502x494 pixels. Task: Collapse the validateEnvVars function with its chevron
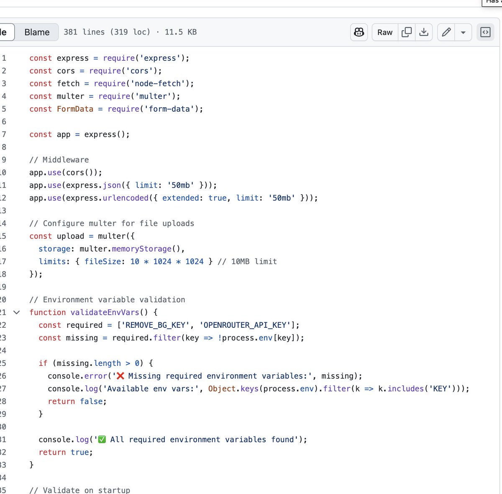[x=16, y=312]
